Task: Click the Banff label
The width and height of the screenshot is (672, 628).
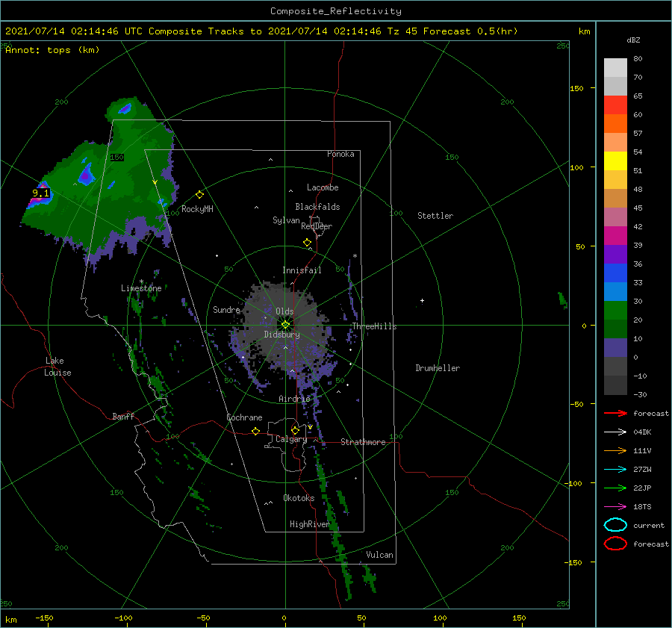Action: tap(123, 416)
